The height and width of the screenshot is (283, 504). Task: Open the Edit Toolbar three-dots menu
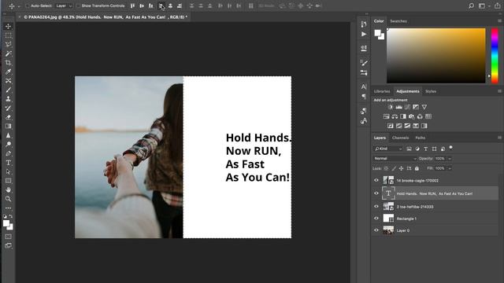pyautogui.click(x=9, y=208)
